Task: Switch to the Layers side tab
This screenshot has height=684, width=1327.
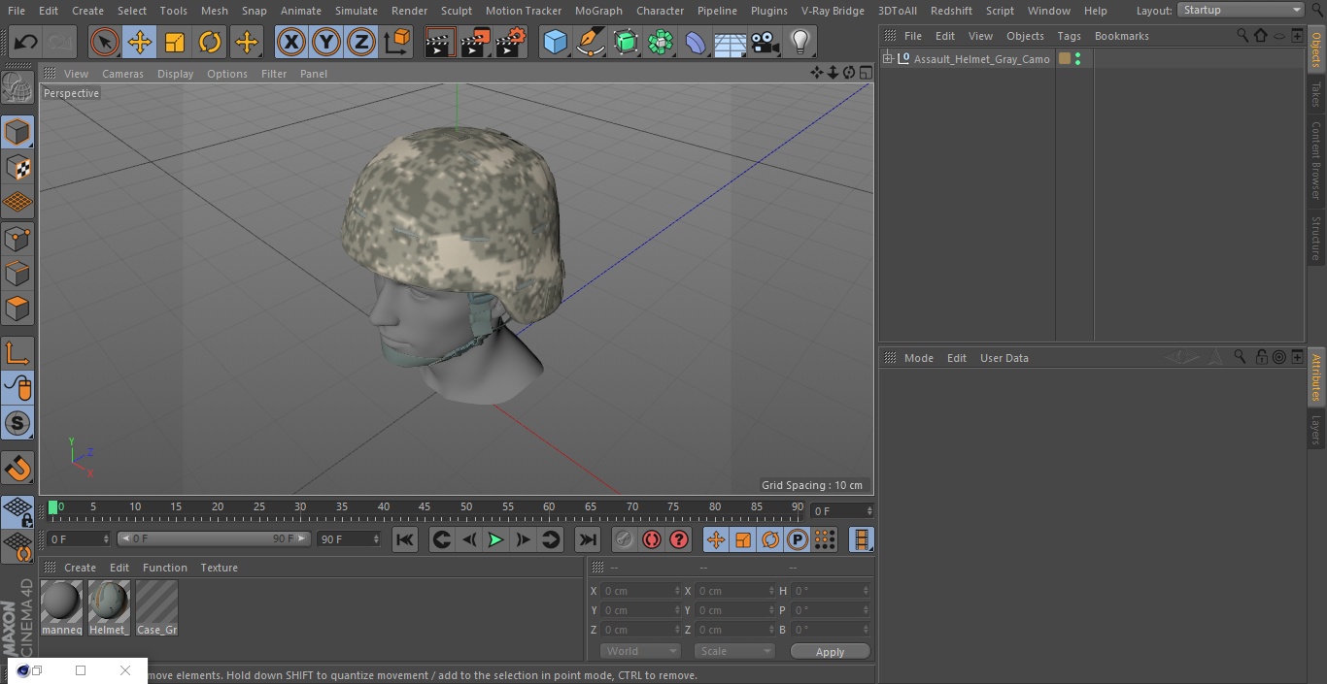Action: (x=1316, y=430)
